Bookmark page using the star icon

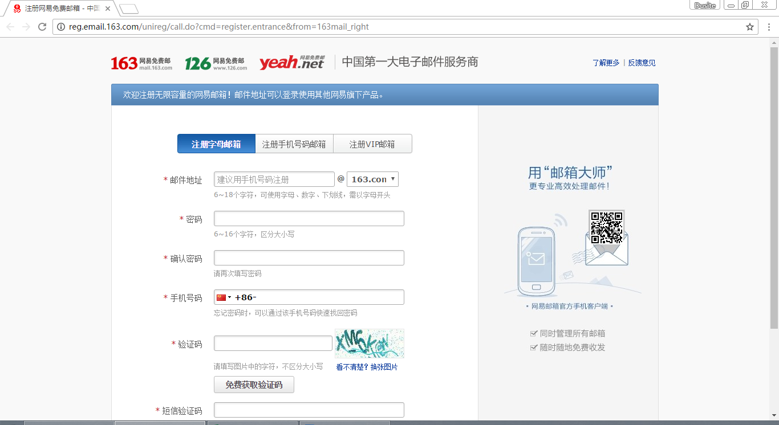[750, 27]
